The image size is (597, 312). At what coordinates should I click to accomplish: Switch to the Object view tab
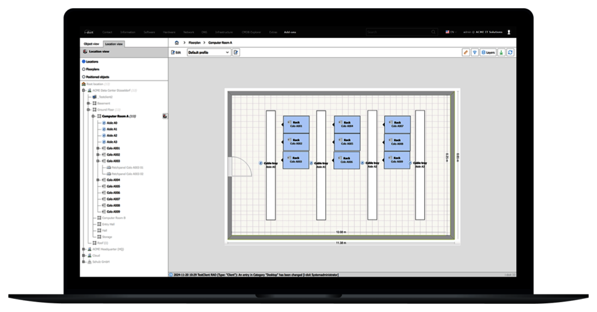point(91,44)
